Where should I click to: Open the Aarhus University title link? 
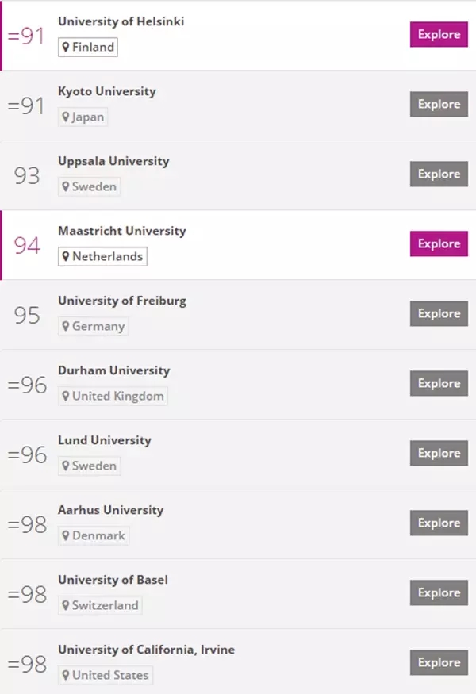click(x=111, y=510)
